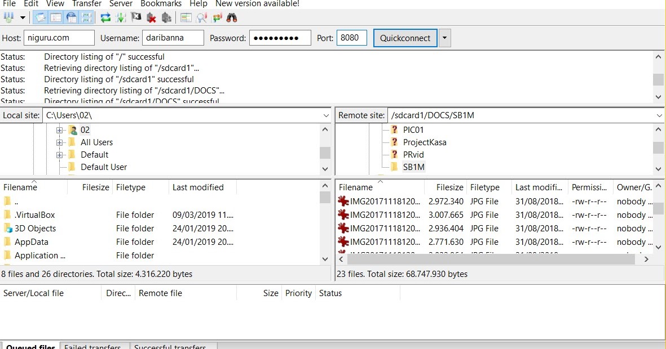The width and height of the screenshot is (666, 349).
Task: Click the New version available link
Action: pos(257,4)
